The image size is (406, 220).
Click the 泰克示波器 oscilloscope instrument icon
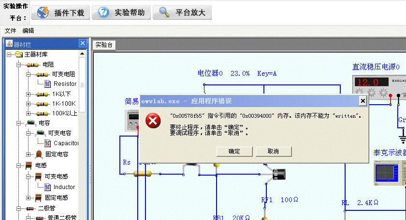click(389, 174)
